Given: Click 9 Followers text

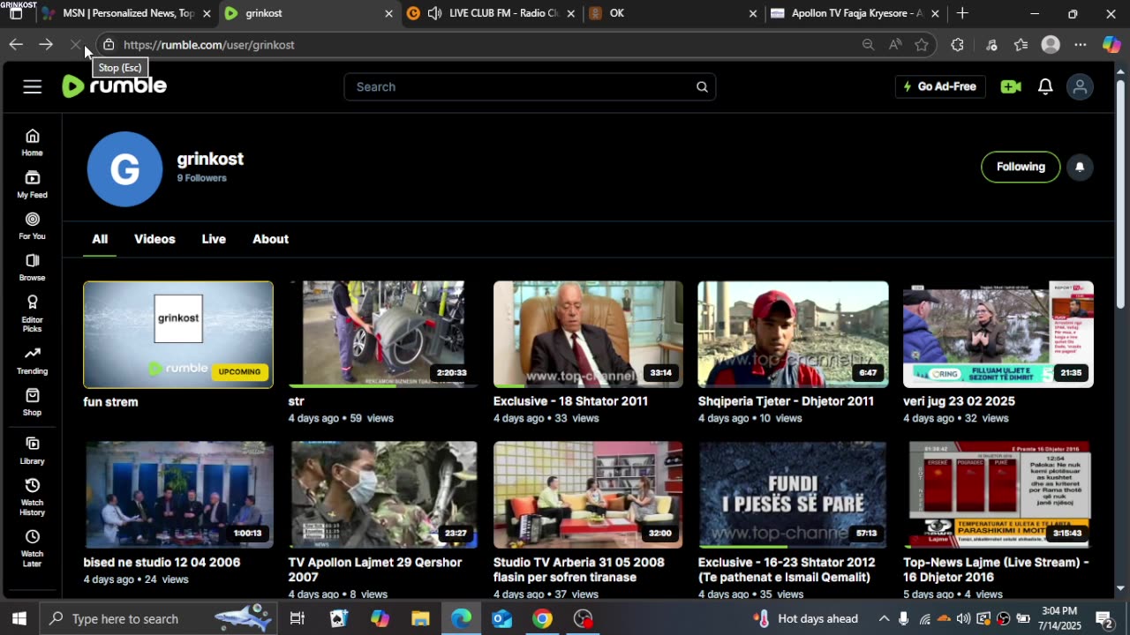Looking at the screenshot, I should coord(201,178).
